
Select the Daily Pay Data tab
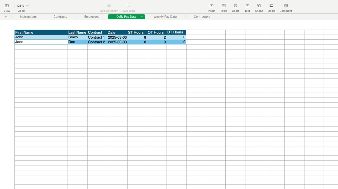coord(126,17)
